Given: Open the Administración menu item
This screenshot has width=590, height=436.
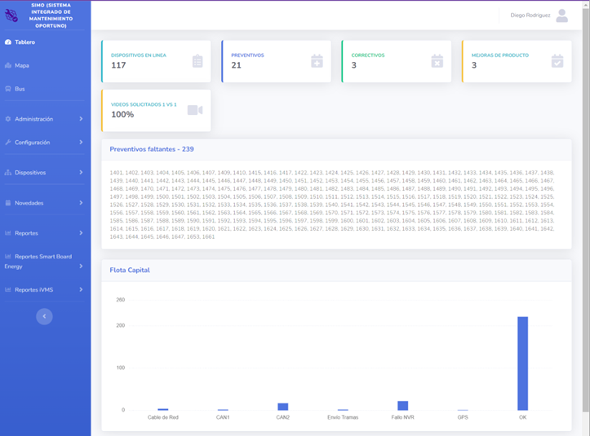Looking at the screenshot, I should point(33,119).
